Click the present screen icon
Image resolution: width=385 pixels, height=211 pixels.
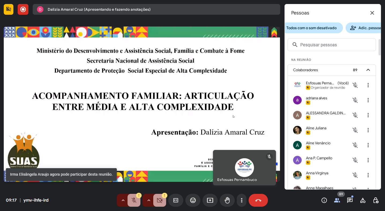210,200
